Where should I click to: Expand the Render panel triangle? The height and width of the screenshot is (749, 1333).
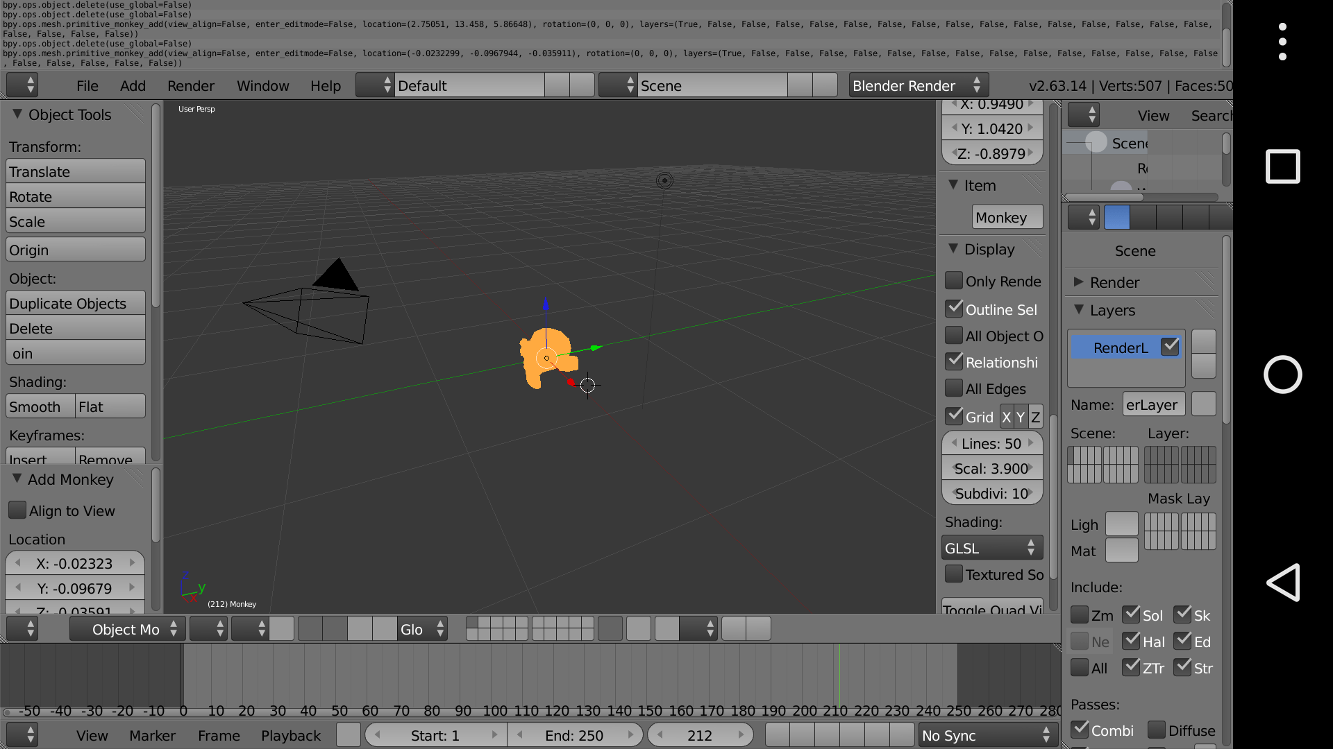(1078, 282)
